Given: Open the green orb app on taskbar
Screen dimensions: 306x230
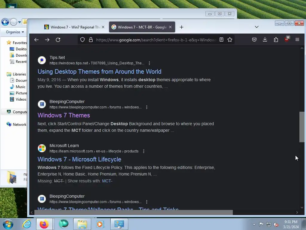Looking at the screenshot, I should 64,224.
